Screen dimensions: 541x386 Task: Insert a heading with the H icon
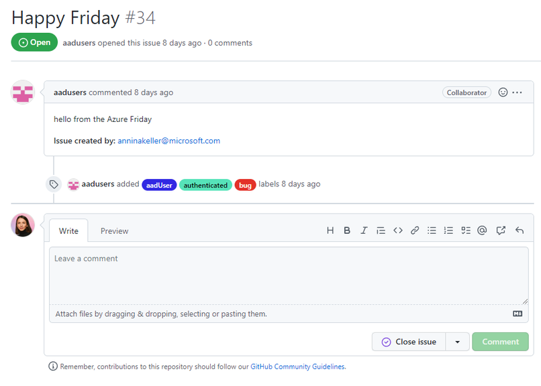330,231
